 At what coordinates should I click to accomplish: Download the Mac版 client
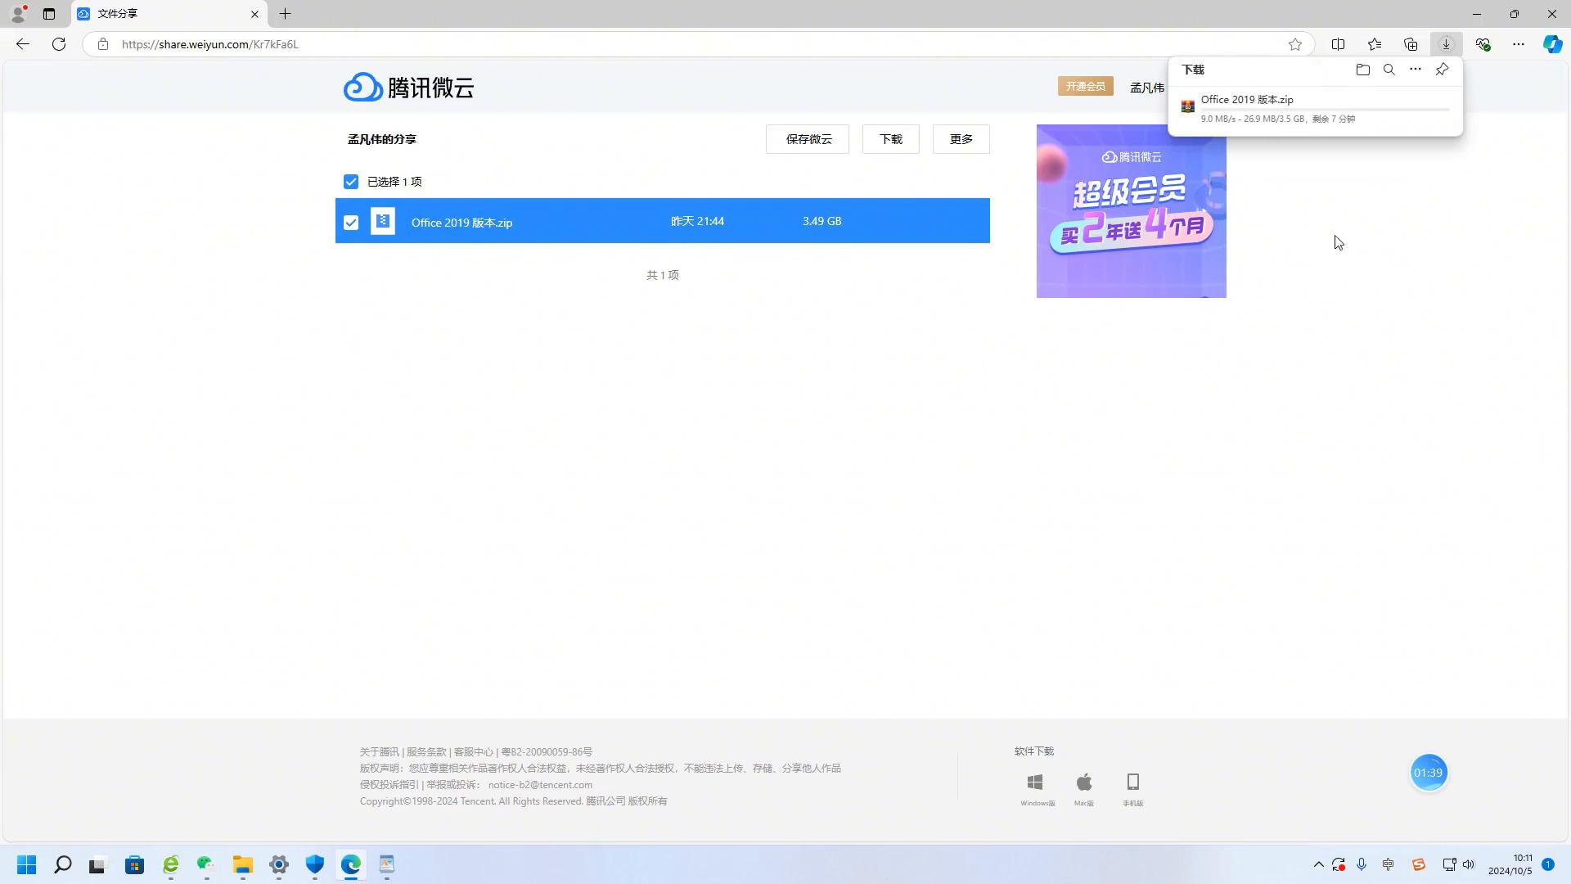[1084, 790]
